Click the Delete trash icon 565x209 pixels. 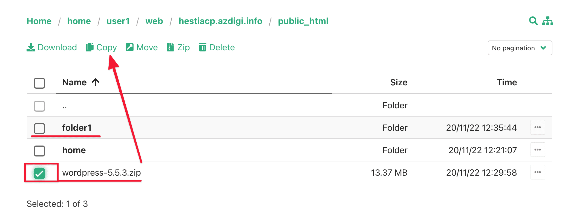pyautogui.click(x=203, y=47)
